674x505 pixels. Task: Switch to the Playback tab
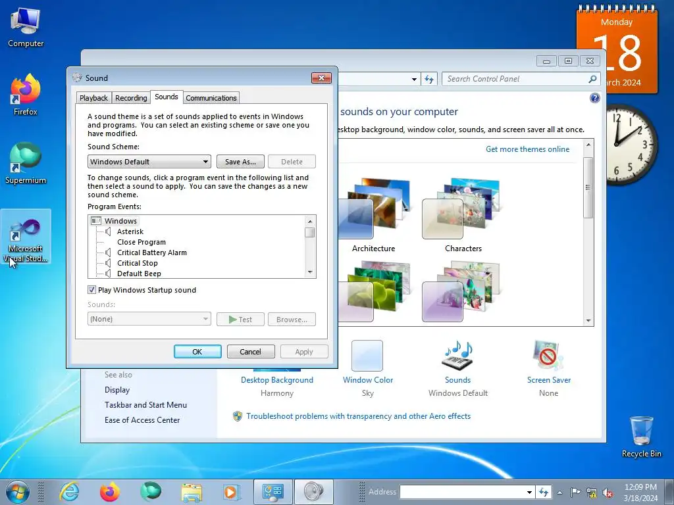coord(93,98)
